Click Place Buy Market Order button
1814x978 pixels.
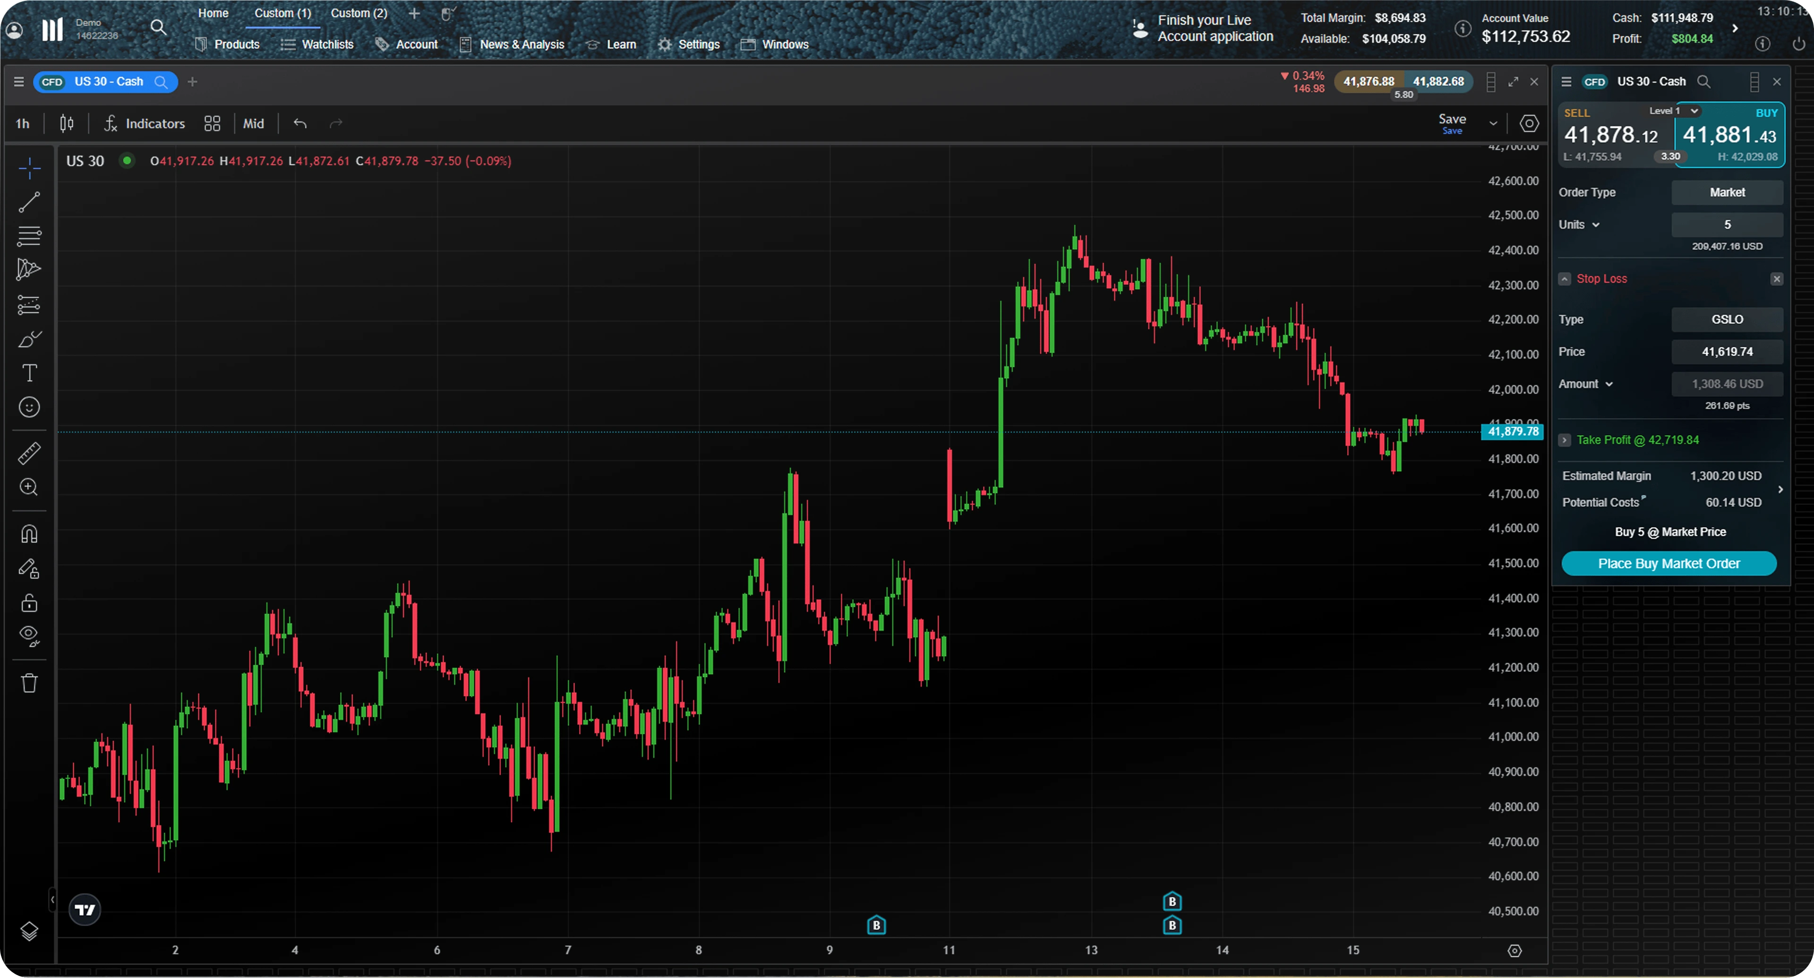point(1668,563)
